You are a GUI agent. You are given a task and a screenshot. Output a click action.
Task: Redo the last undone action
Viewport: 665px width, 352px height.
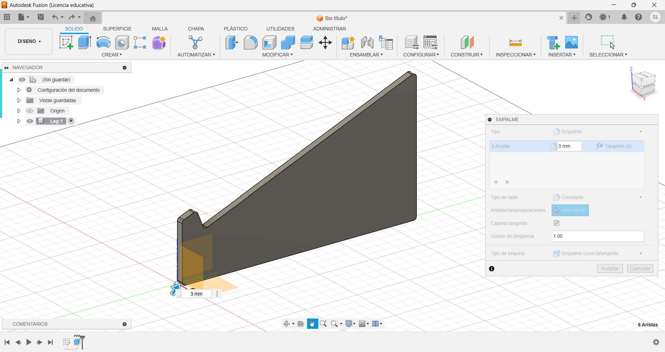pyautogui.click(x=72, y=17)
